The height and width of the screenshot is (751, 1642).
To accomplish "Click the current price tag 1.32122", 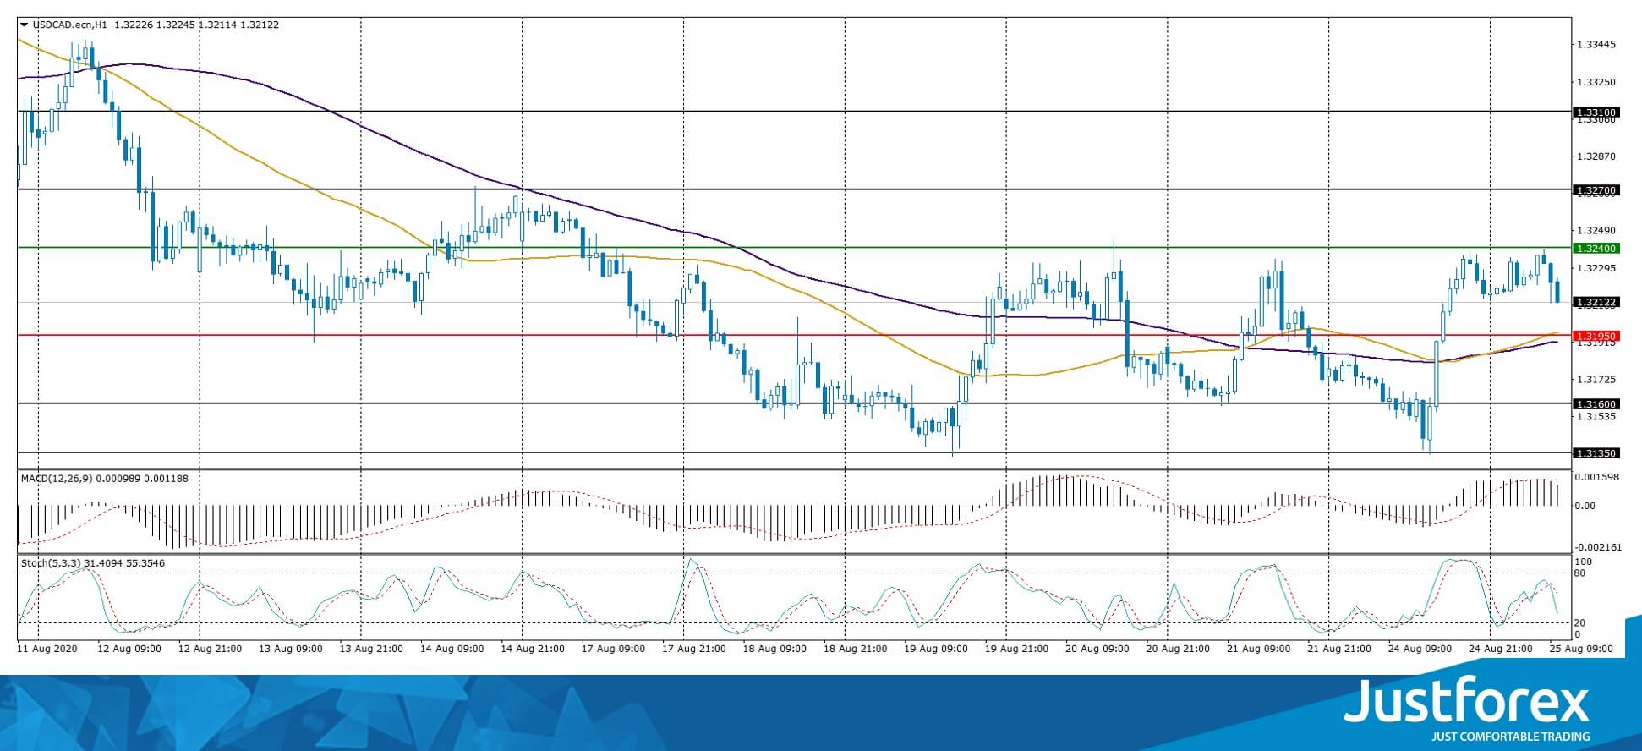I will (x=1596, y=302).
